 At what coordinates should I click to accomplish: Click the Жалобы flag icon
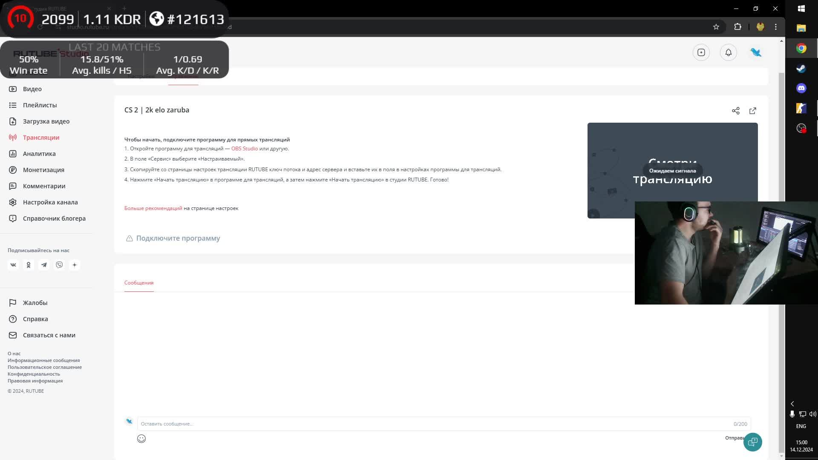13,303
